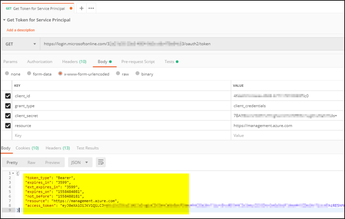Open the JSON response format dropdown
Screen dimensions: 345x219
point(80,162)
